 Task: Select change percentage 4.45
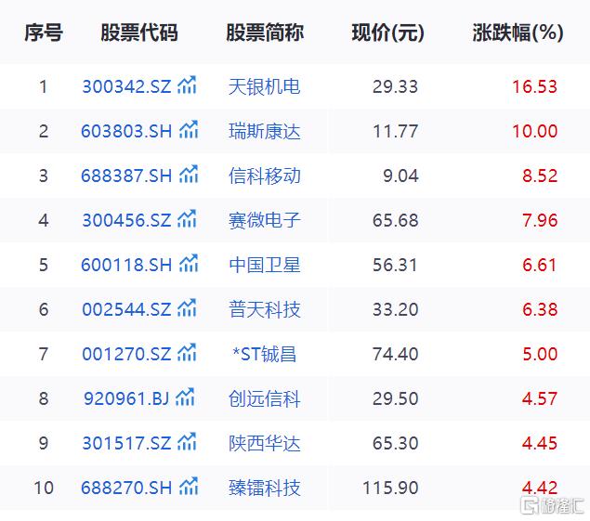click(x=540, y=444)
